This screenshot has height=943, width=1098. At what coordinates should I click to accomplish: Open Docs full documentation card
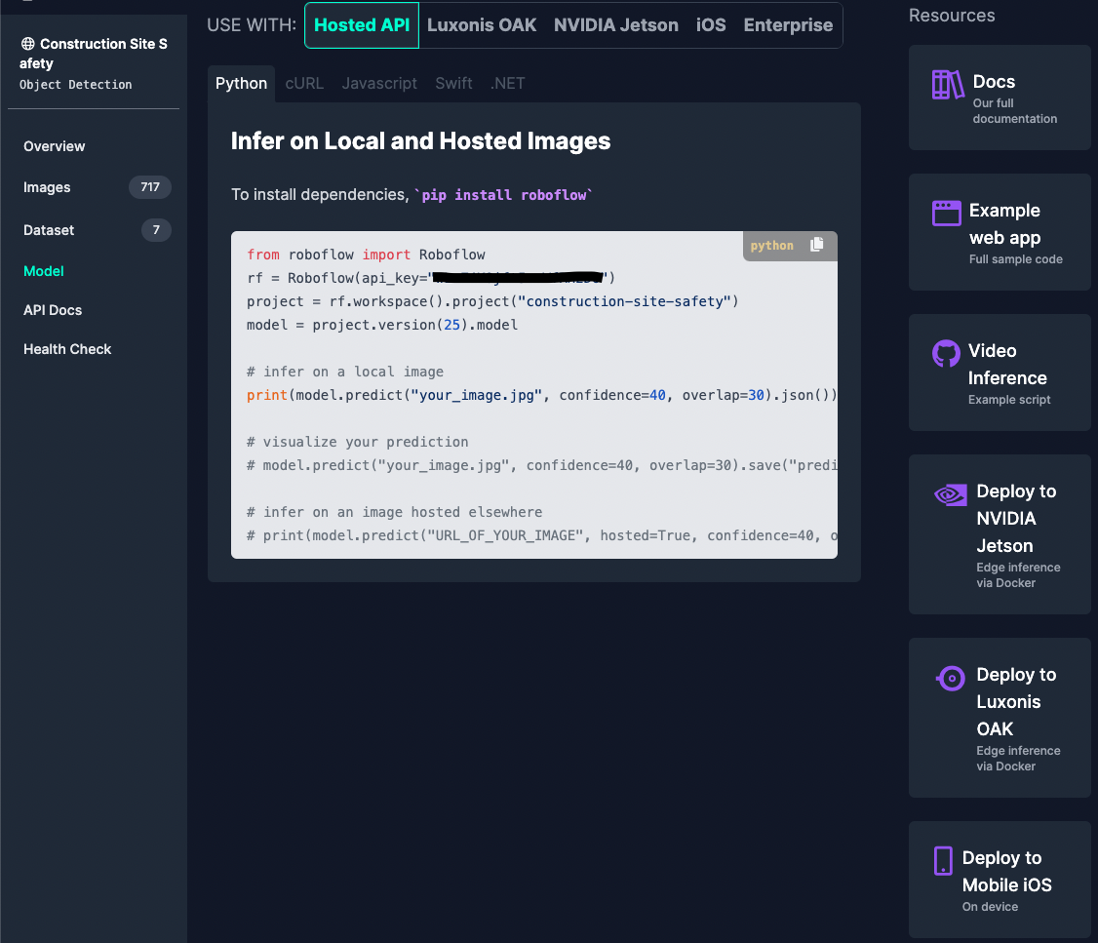click(1000, 98)
